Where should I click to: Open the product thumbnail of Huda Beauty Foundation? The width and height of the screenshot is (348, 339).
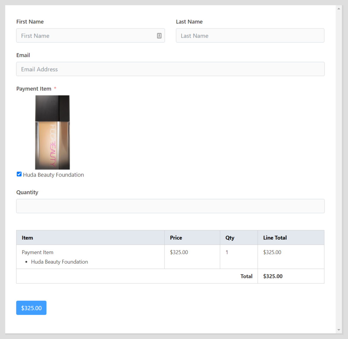52,132
